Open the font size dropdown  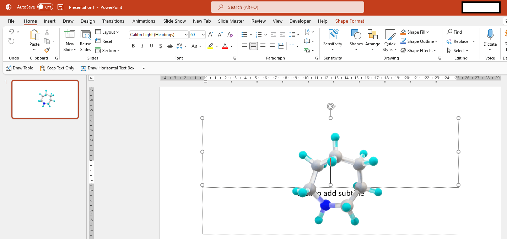pos(203,35)
